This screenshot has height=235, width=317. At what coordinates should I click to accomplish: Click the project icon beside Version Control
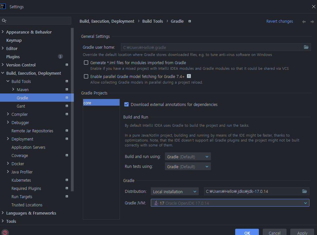click(x=67, y=65)
